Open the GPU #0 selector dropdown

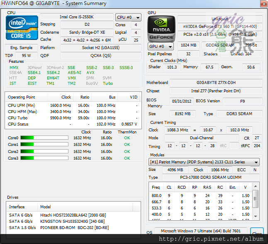[x=161, y=47]
